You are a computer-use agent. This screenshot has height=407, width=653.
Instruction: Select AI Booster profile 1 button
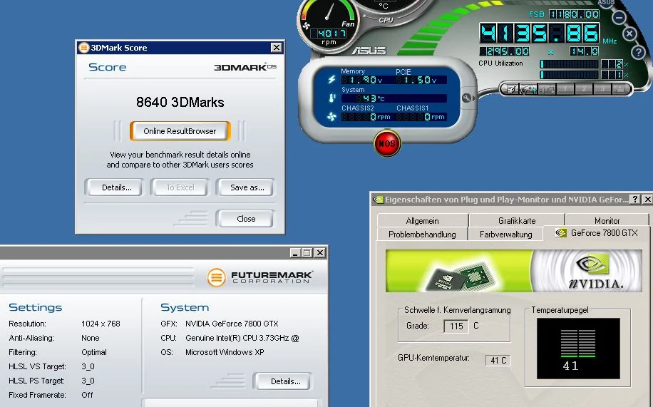(x=565, y=88)
